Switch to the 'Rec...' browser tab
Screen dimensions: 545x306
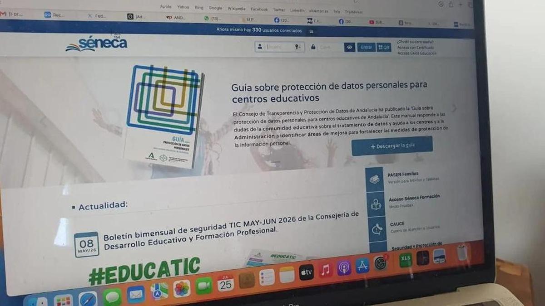click(x=54, y=15)
